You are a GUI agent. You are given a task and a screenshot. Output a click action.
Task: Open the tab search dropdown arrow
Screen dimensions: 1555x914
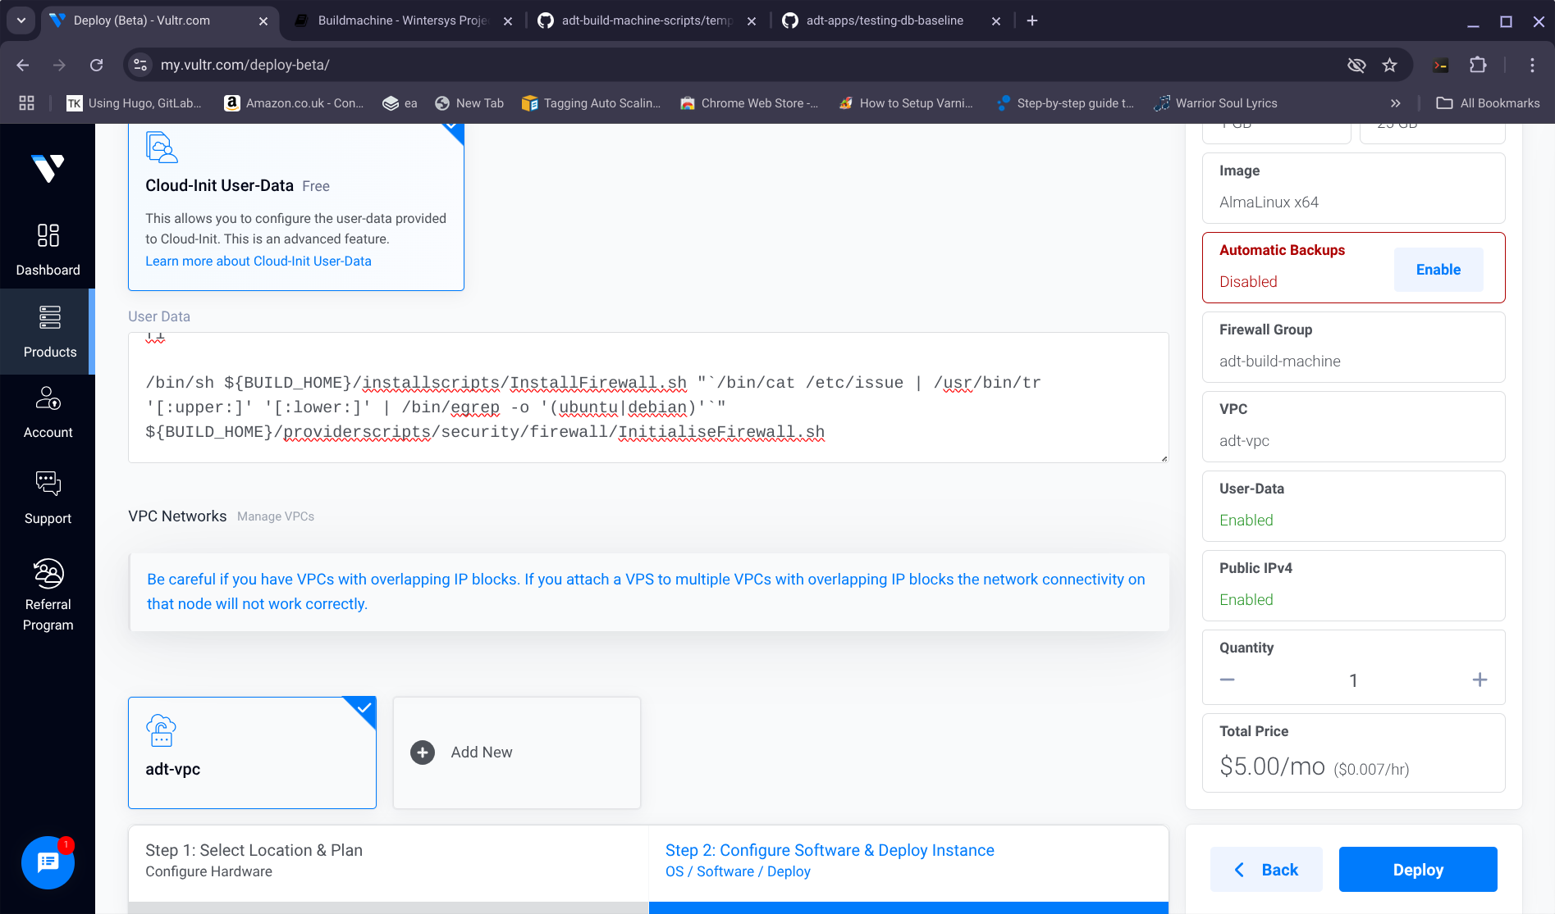click(x=21, y=20)
